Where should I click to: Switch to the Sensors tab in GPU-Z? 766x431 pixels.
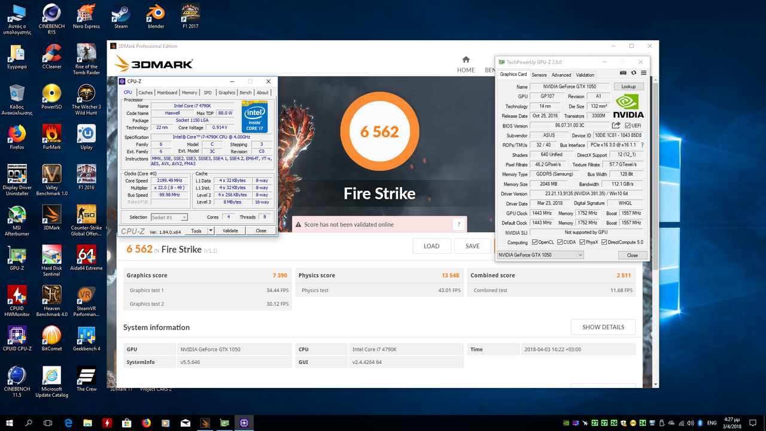539,75
